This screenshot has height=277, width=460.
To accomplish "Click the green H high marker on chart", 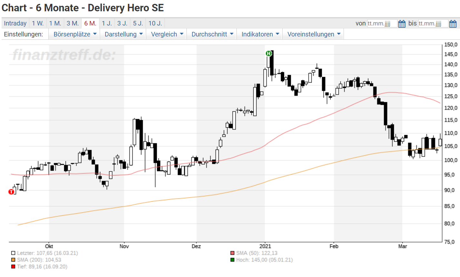I will point(269,54).
